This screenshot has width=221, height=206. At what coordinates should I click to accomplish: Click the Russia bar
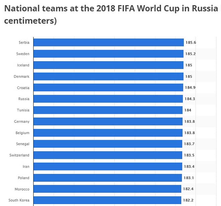(x=108, y=99)
